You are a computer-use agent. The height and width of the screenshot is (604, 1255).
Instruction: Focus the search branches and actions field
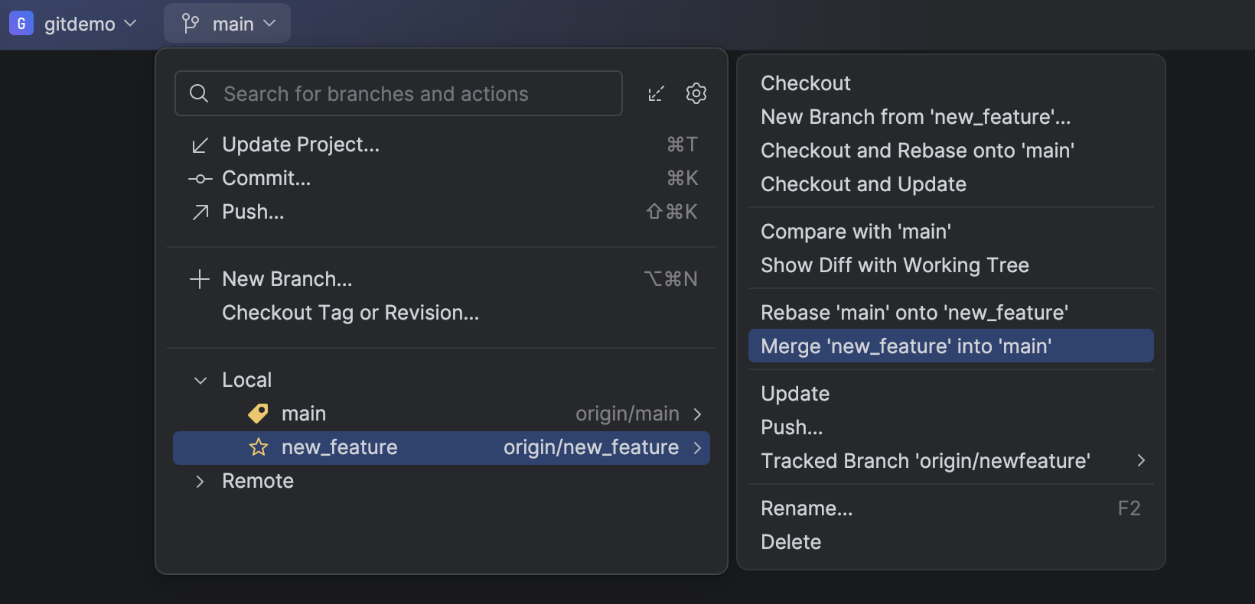coord(399,93)
